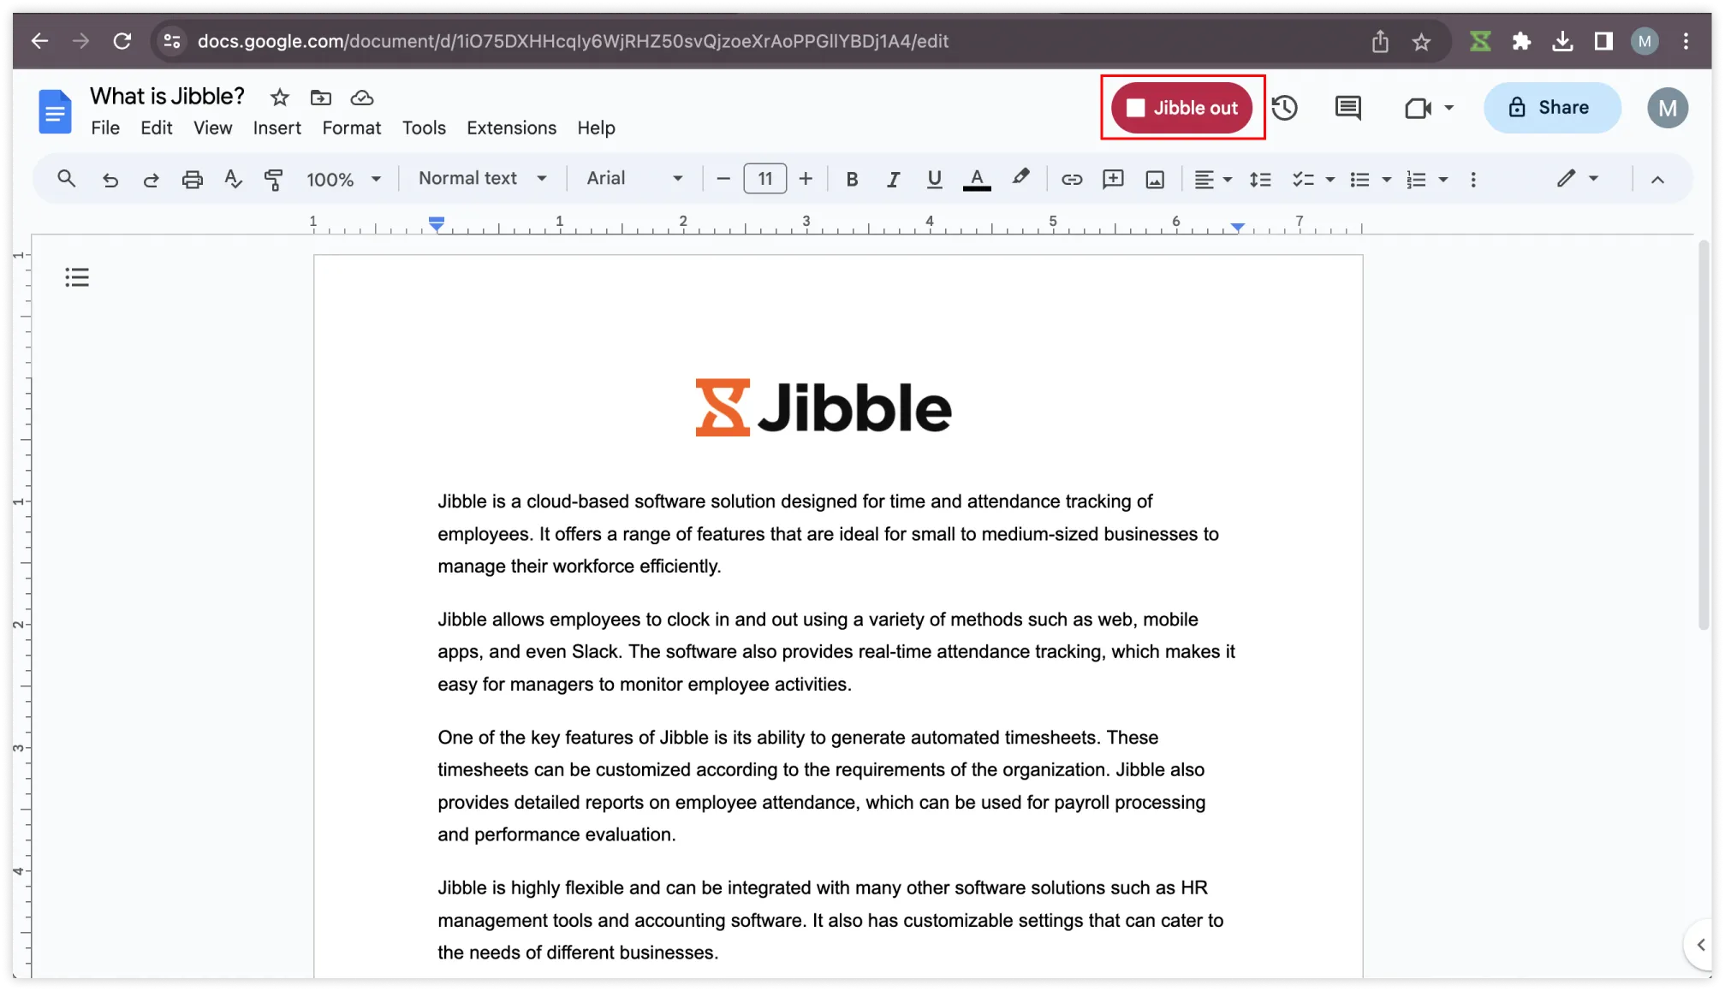Select the paint format tool
The width and height of the screenshot is (1725, 991).
point(274,179)
